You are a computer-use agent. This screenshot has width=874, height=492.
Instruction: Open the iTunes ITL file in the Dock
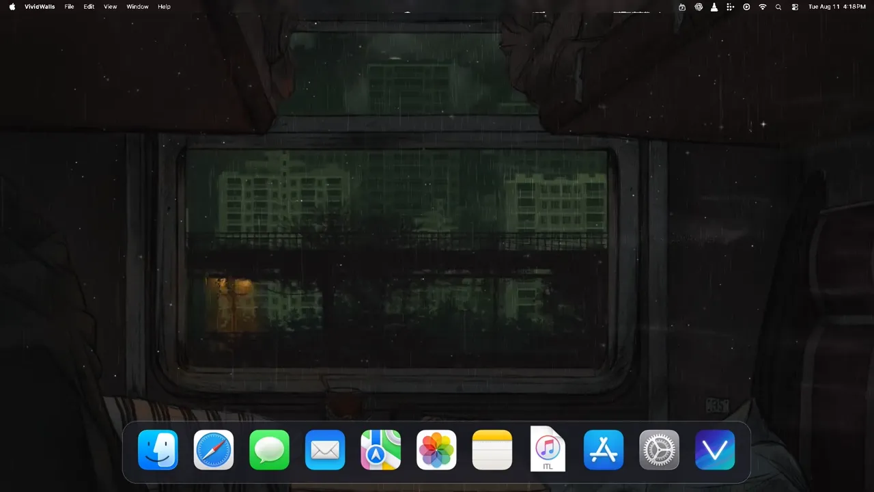pos(548,449)
